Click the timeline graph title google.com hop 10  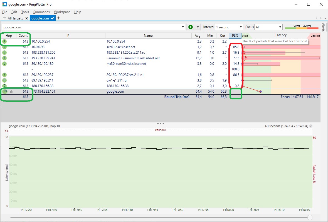point(34,126)
